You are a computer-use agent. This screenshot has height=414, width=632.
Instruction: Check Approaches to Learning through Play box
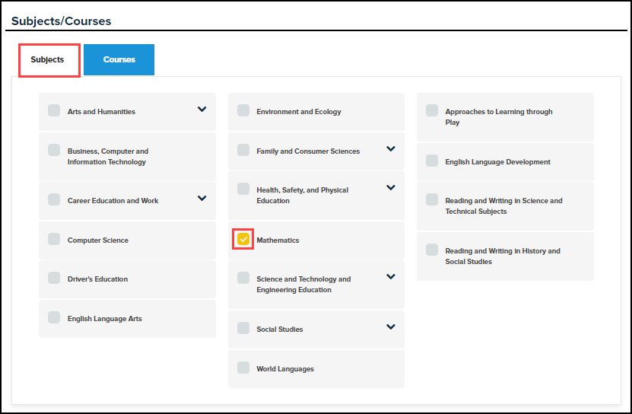(x=432, y=111)
